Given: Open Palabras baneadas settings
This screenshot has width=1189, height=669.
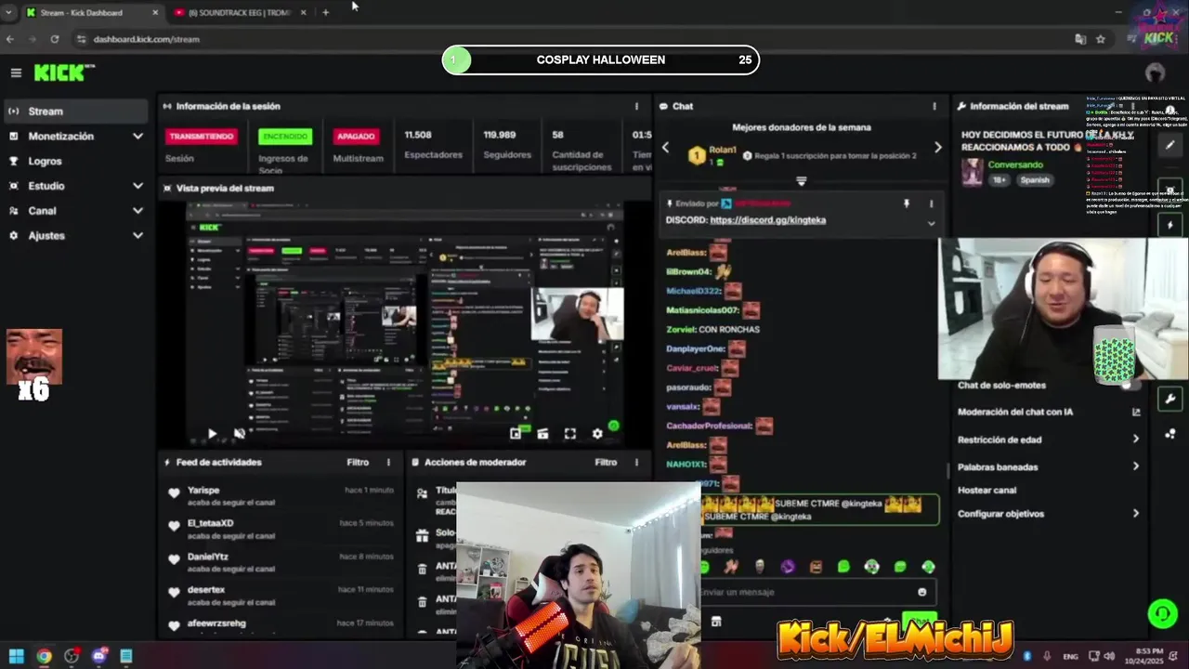Looking at the screenshot, I should [x=1048, y=466].
